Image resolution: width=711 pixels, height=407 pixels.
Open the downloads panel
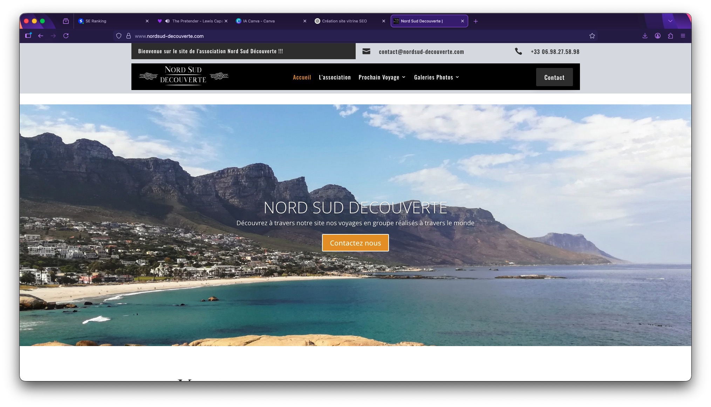[645, 36]
